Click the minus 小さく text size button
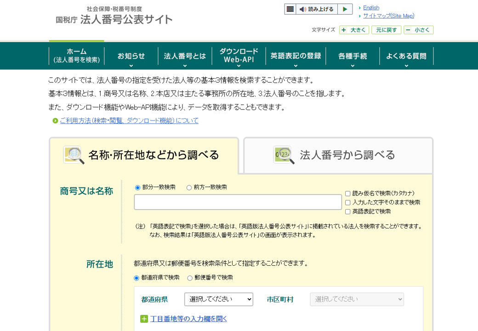This screenshot has width=478, height=331. point(419,30)
